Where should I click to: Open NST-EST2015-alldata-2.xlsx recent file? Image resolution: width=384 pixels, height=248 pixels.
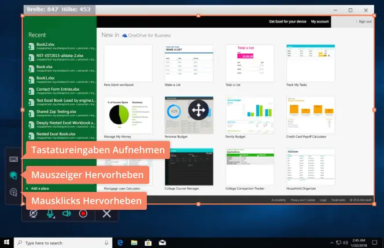(x=62, y=57)
